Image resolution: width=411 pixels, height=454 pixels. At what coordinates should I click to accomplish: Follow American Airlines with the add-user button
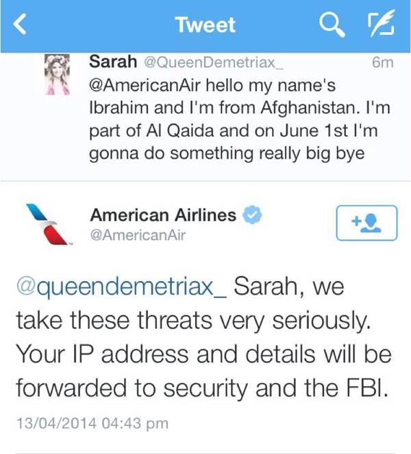click(366, 223)
